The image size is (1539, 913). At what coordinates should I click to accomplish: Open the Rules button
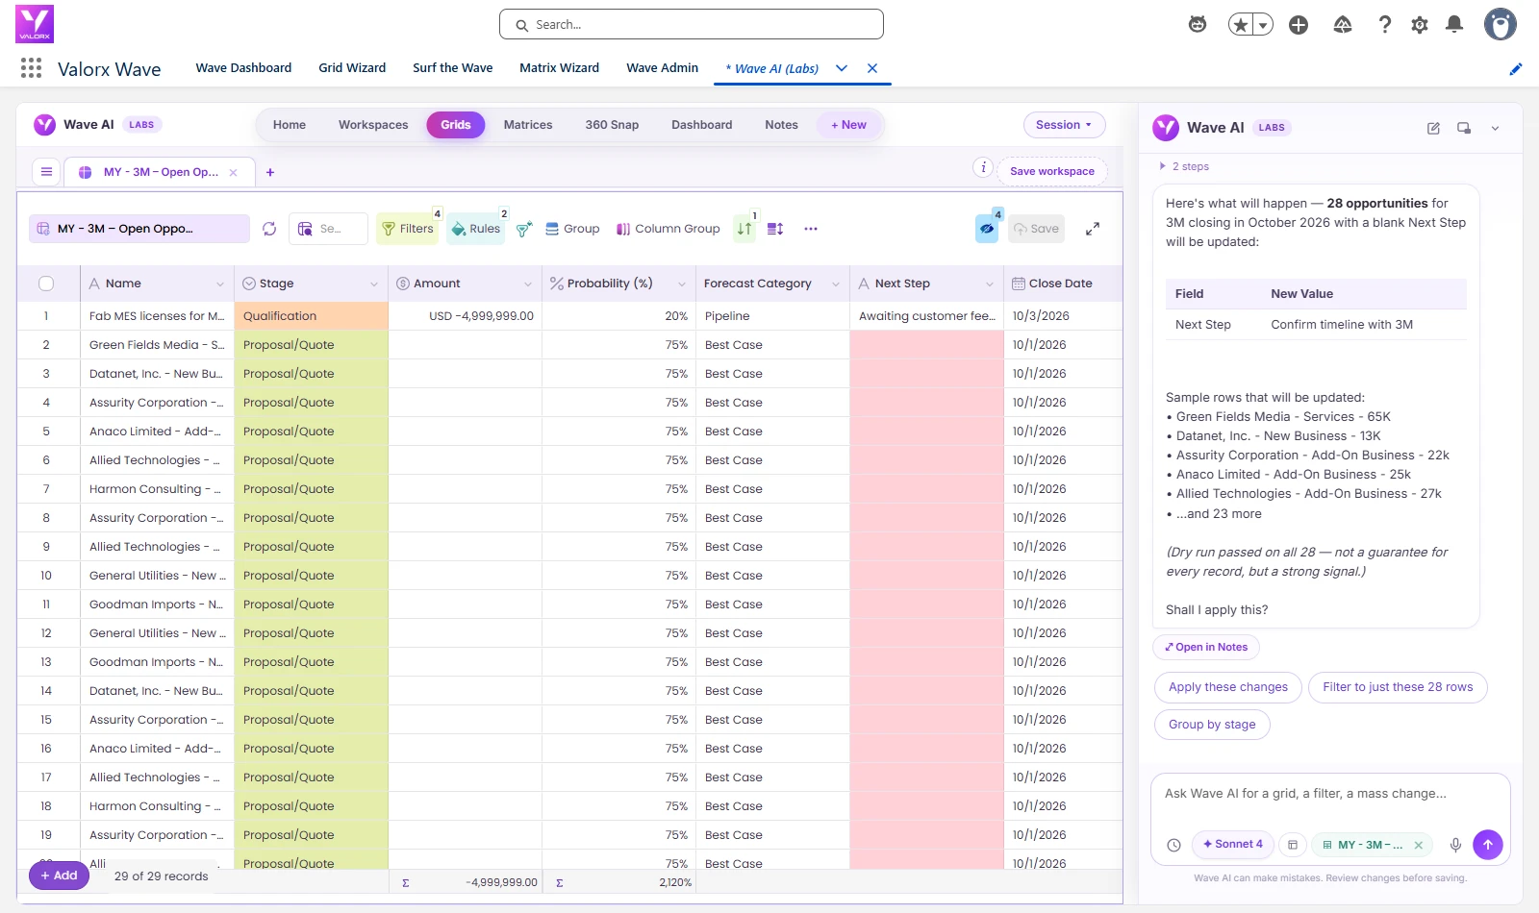pyautogui.click(x=476, y=229)
